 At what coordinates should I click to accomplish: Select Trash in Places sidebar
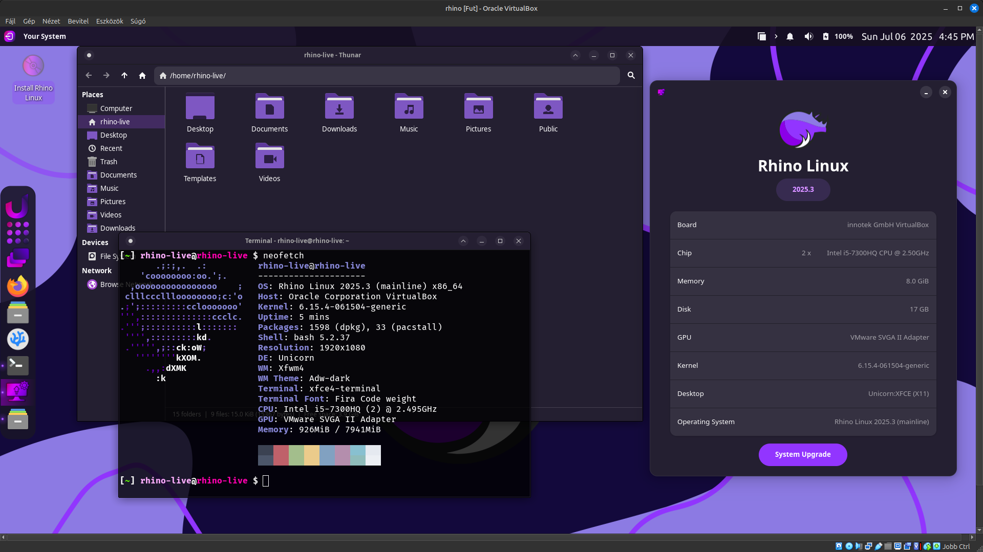tap(121, 162)
